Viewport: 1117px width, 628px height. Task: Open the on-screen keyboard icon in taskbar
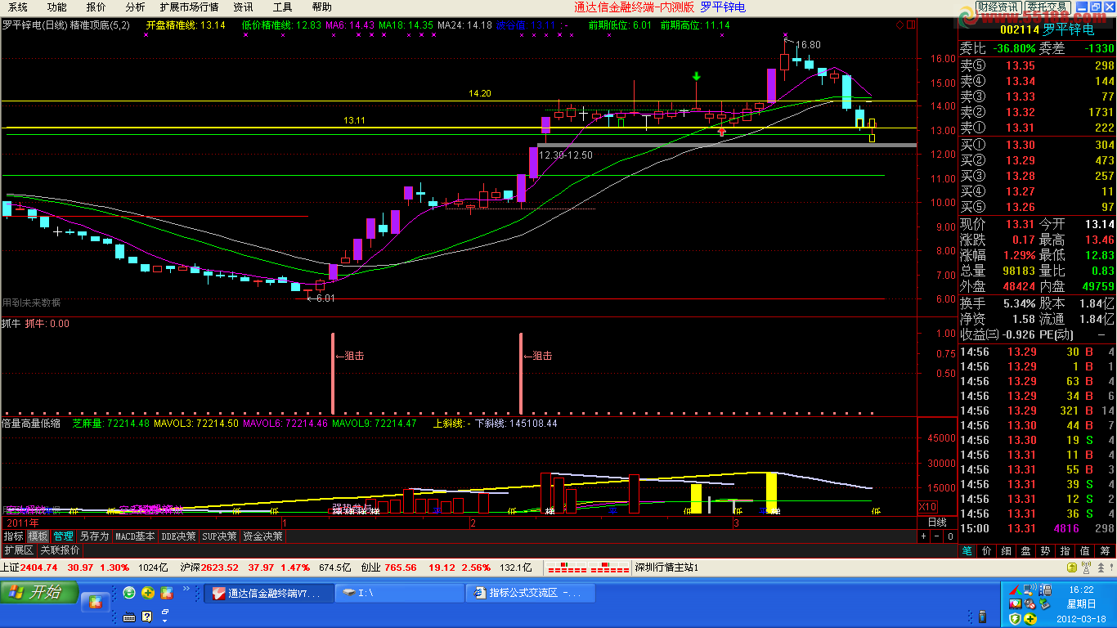[128, 617]
